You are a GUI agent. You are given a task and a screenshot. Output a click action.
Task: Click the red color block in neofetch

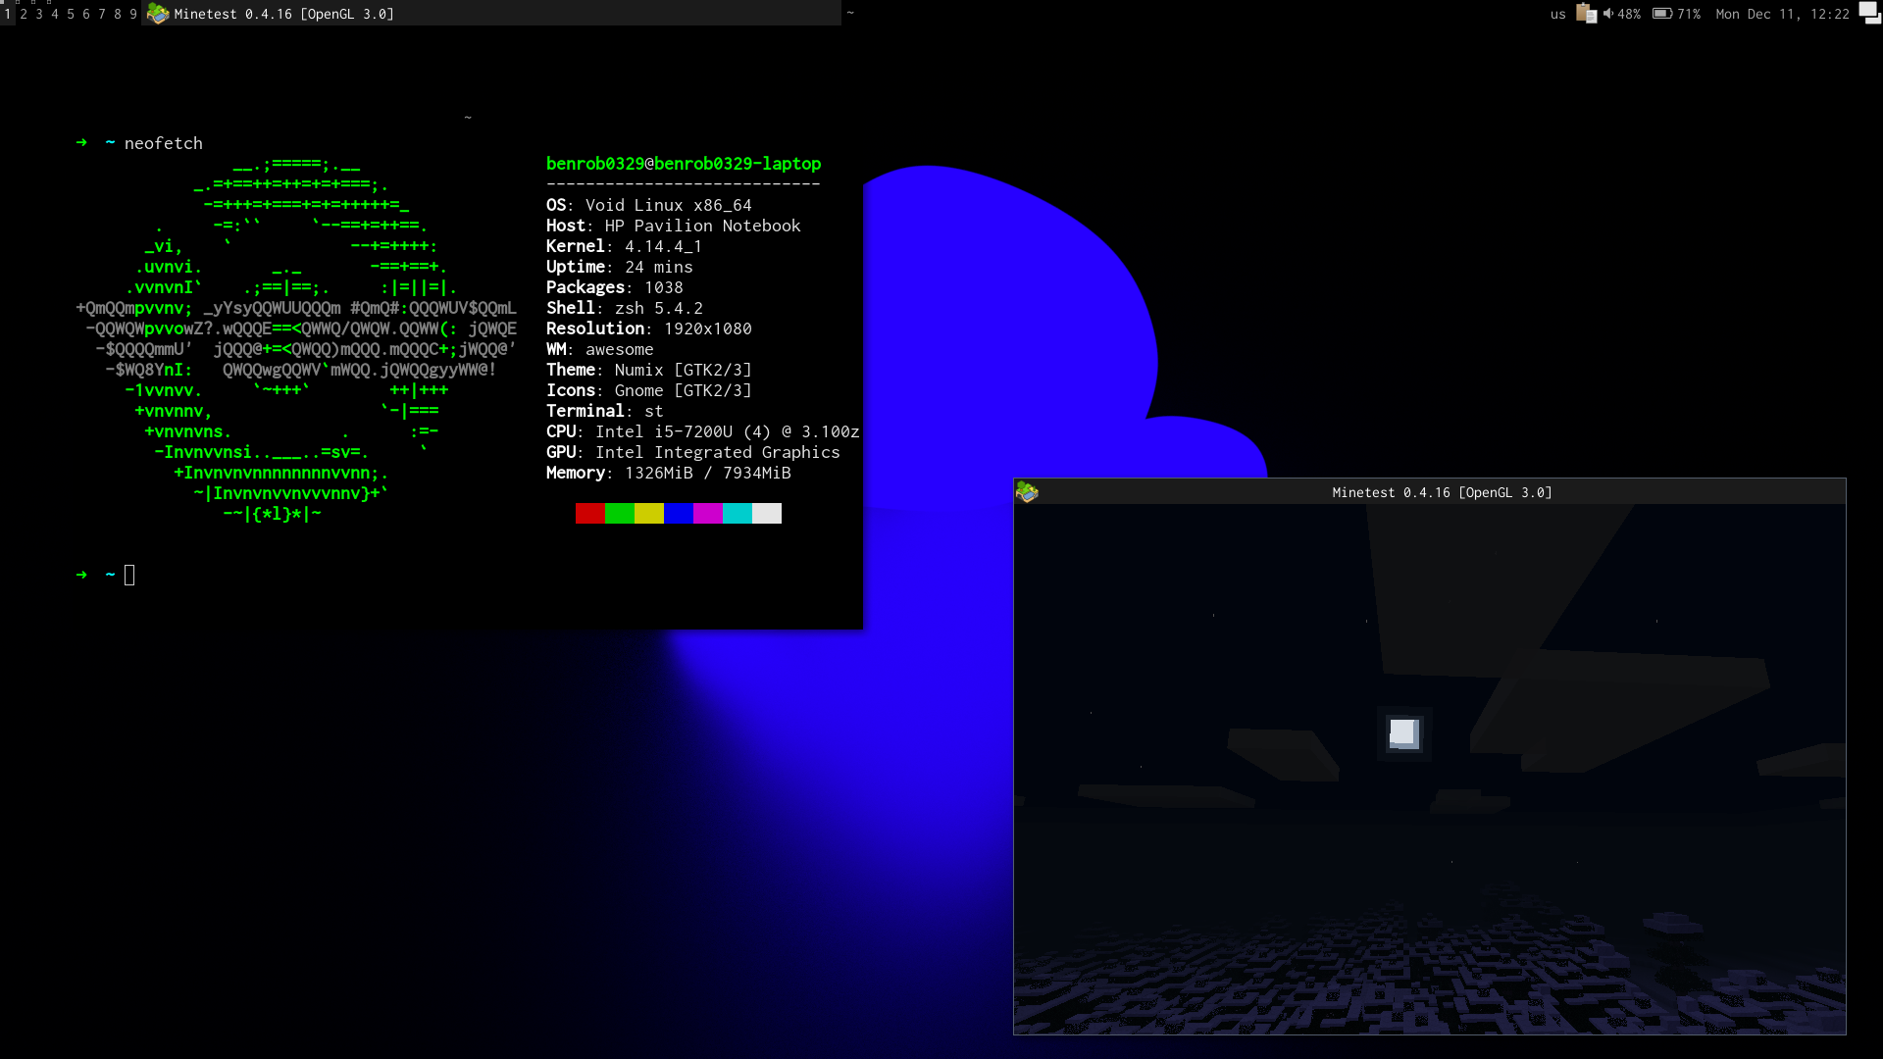click(589, 513)
